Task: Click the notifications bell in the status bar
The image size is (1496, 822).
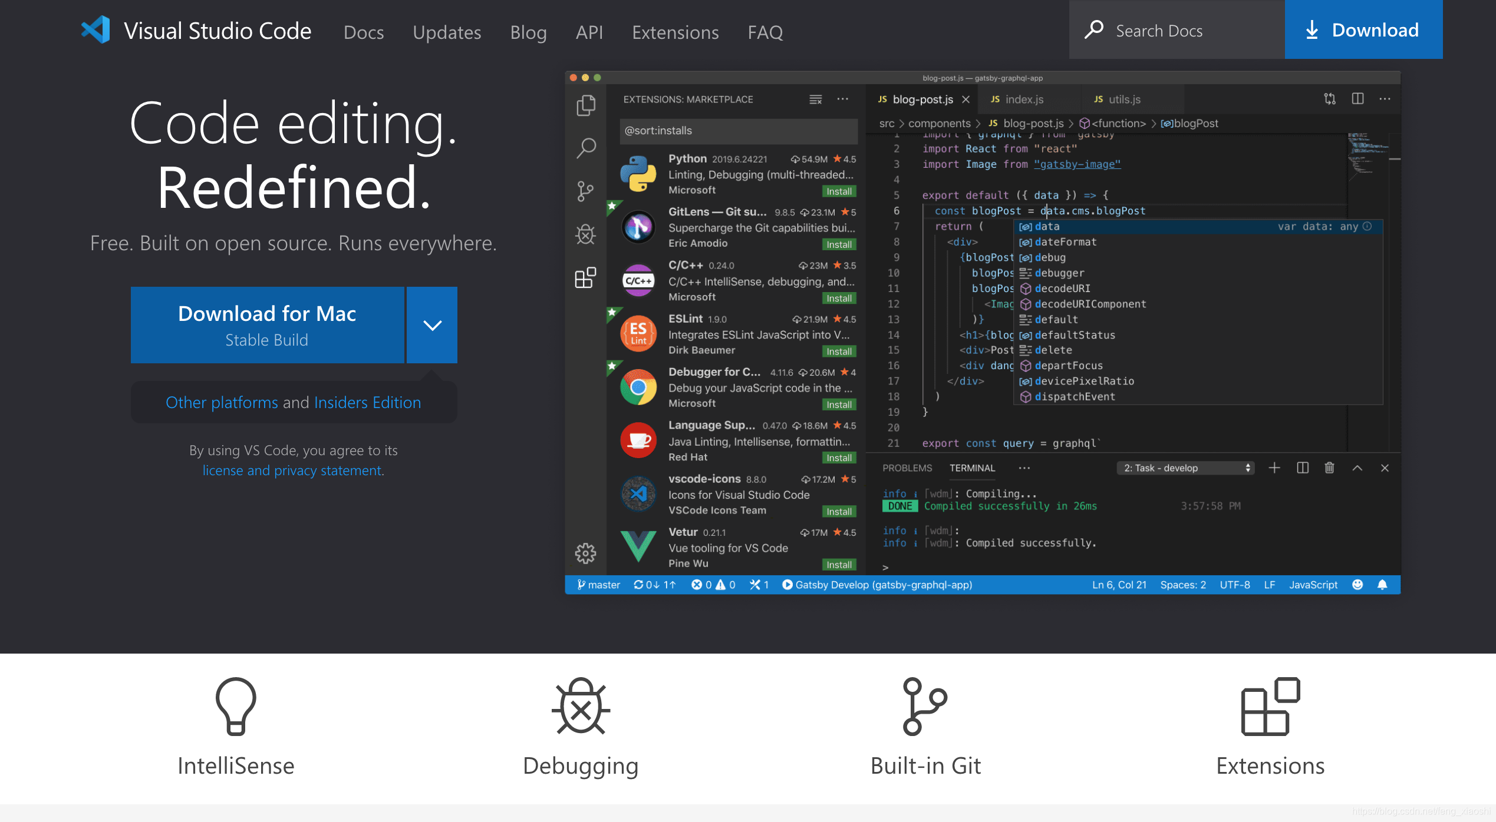Action: [x=1382, y=585]
